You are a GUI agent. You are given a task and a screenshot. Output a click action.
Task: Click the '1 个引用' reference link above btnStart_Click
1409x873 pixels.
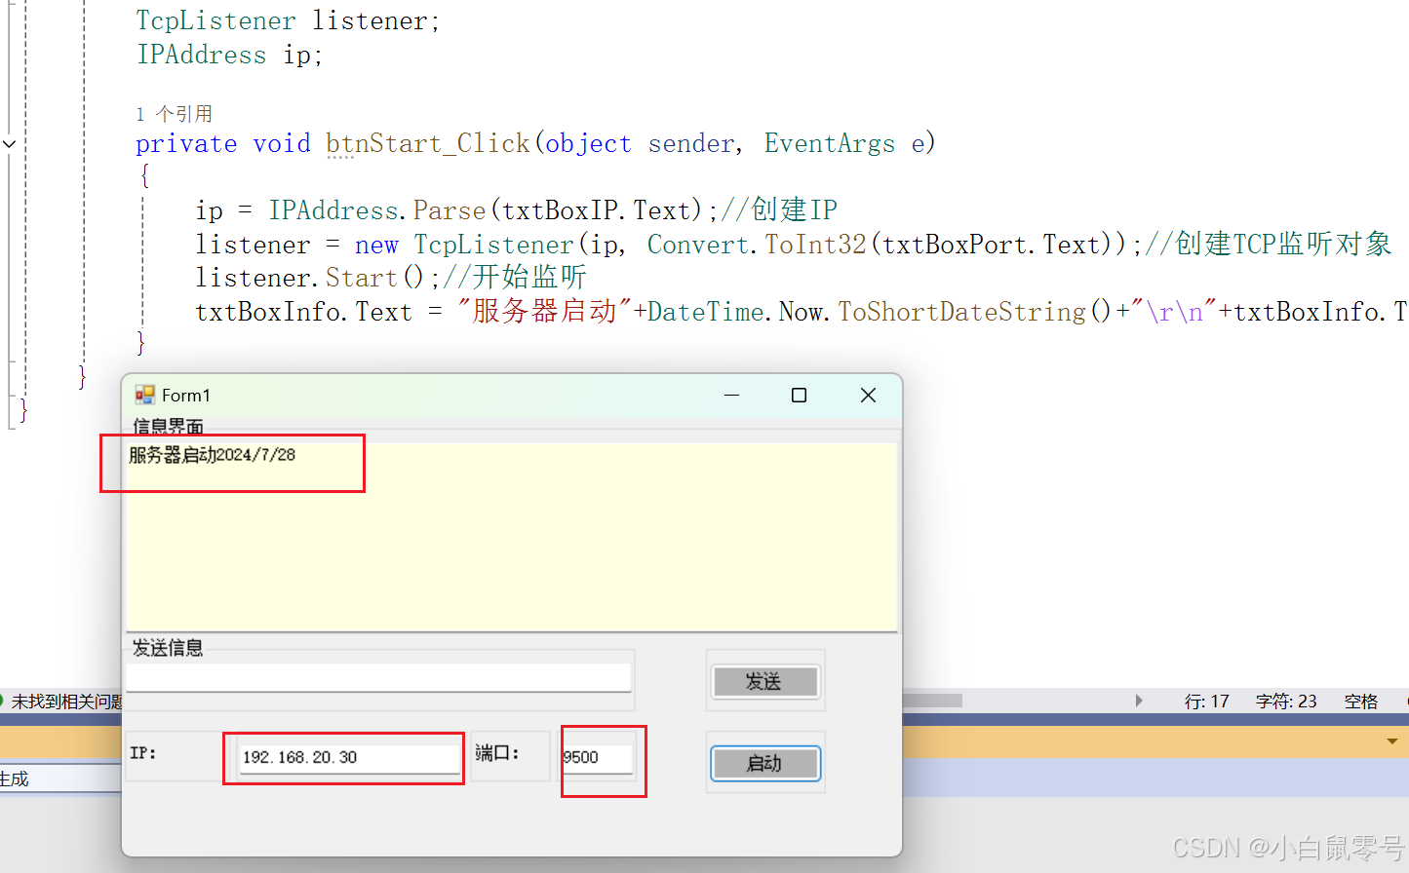pos(174,114)
